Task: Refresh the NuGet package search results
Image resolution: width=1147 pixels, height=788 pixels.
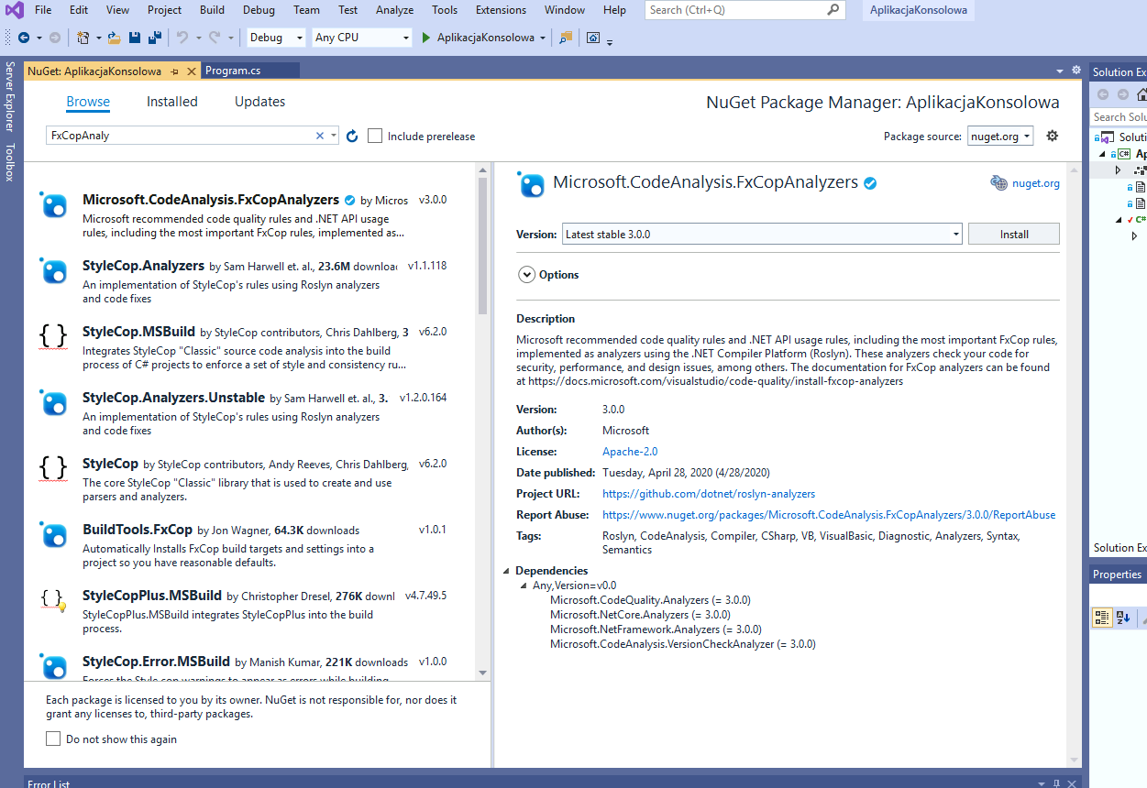Action: [352, 136]
